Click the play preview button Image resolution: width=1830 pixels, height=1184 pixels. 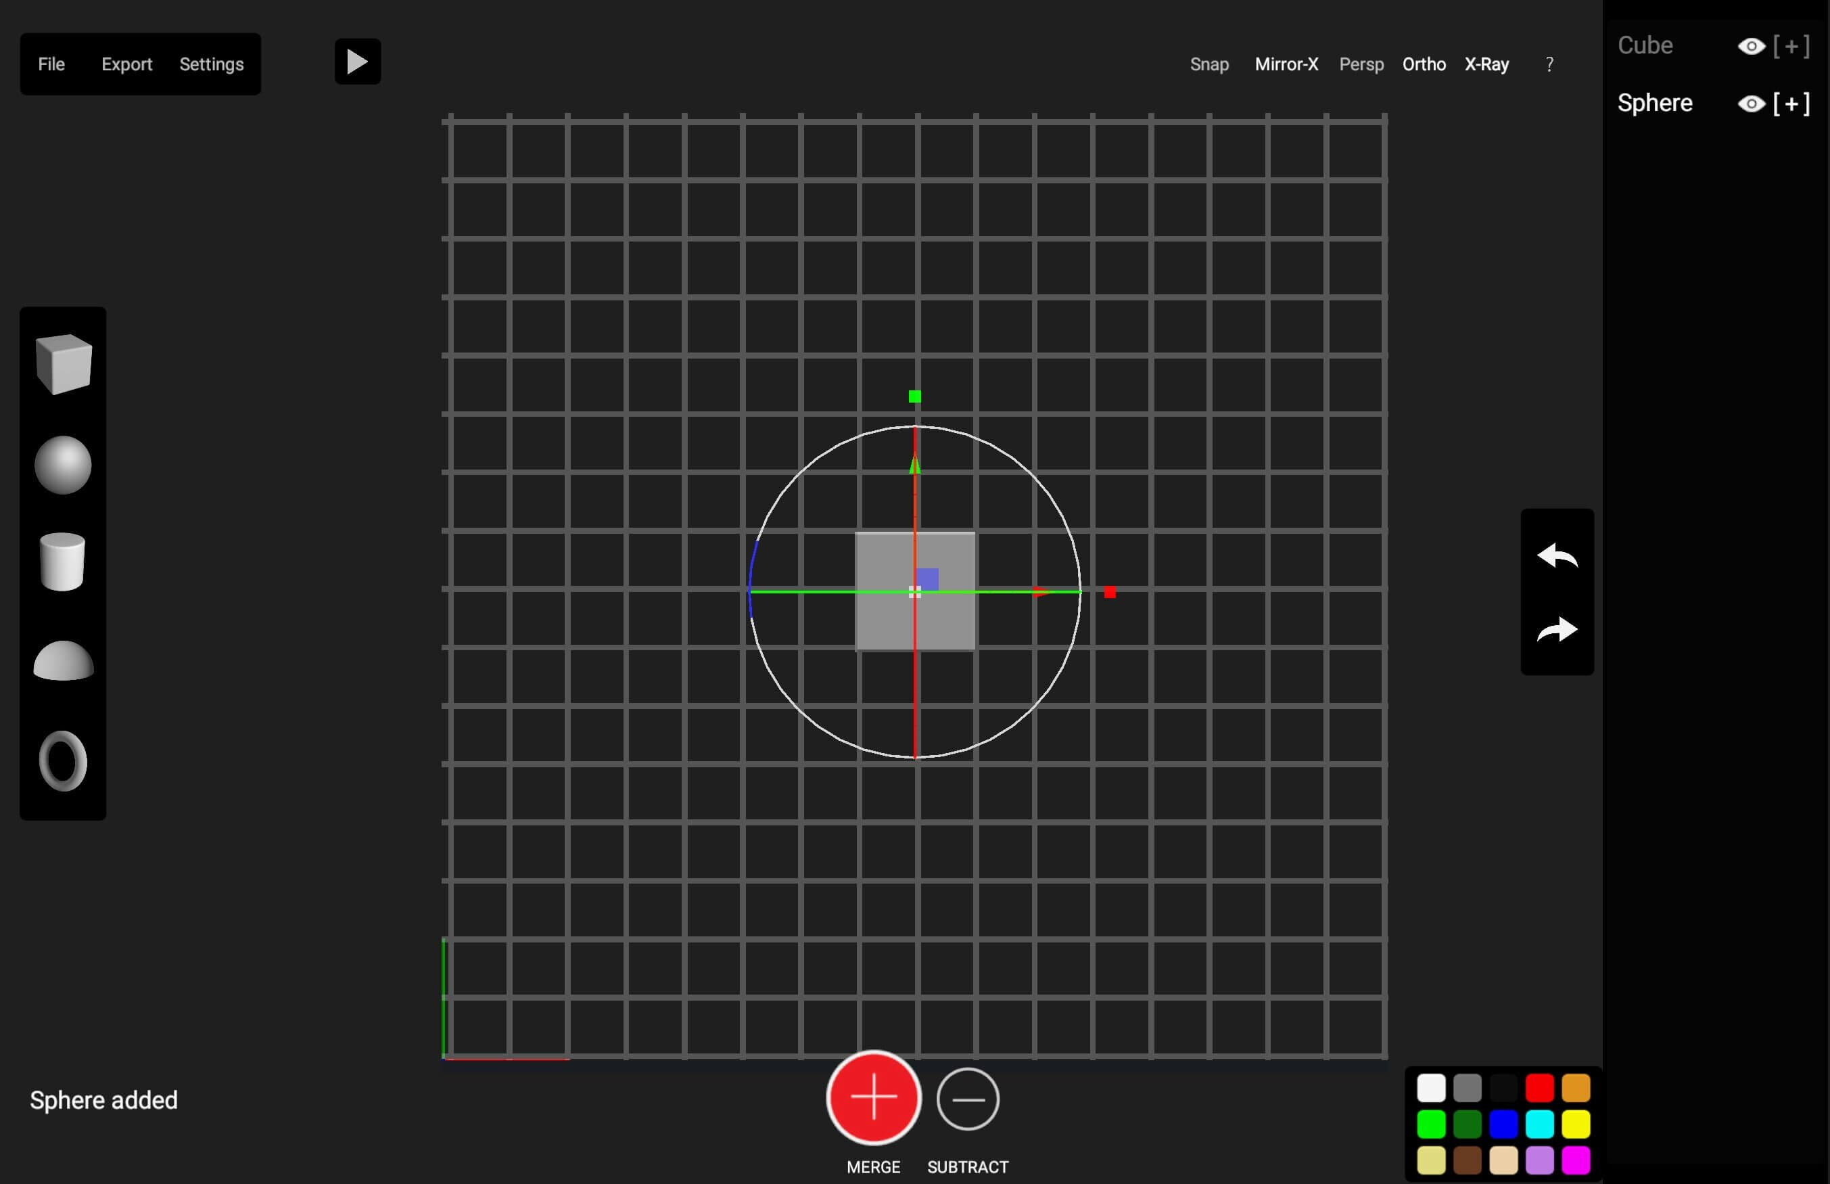357,62
